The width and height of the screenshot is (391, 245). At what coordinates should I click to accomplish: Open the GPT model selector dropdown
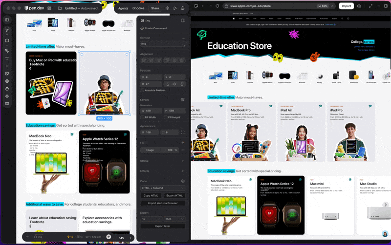94,237
